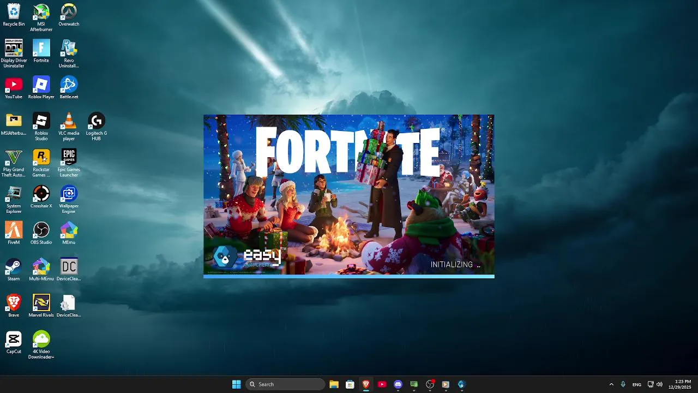
Task: Select the CapCut desktop shortcut
Action: tap(14, 343)
